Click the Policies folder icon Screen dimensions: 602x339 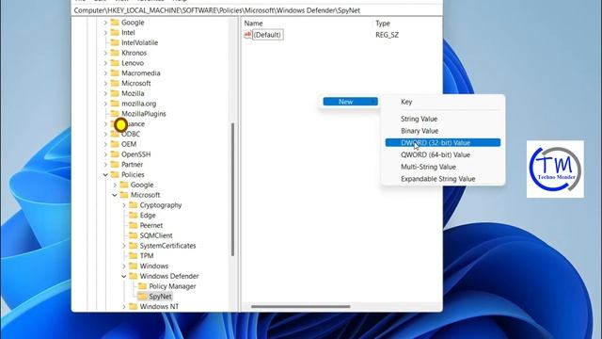point(115,174)
